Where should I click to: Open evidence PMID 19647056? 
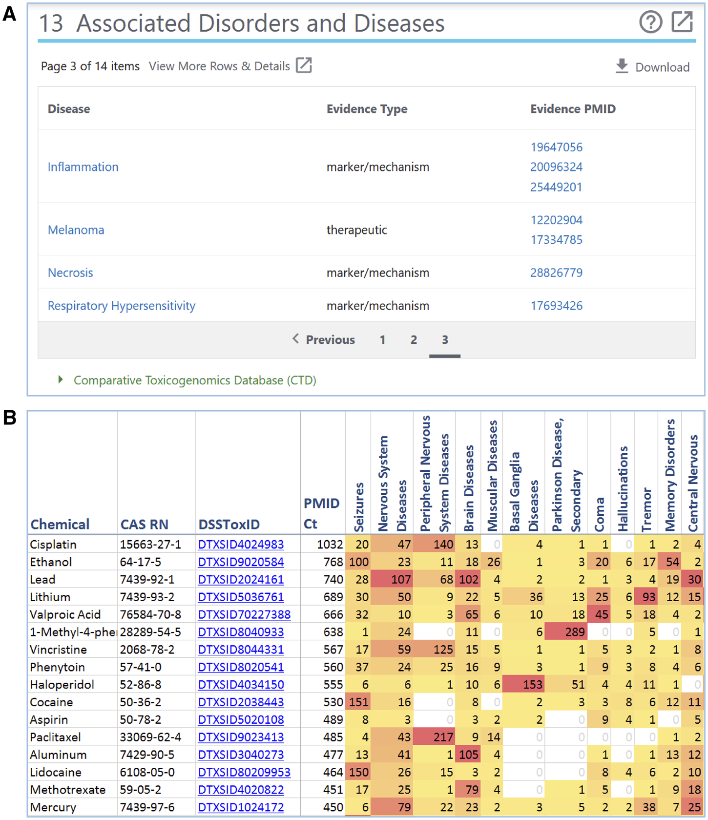(x=556, y=147)
